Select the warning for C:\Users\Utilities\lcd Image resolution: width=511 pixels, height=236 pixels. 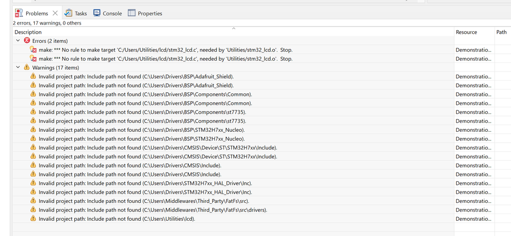pyautogui.click(x=117, y=219)
